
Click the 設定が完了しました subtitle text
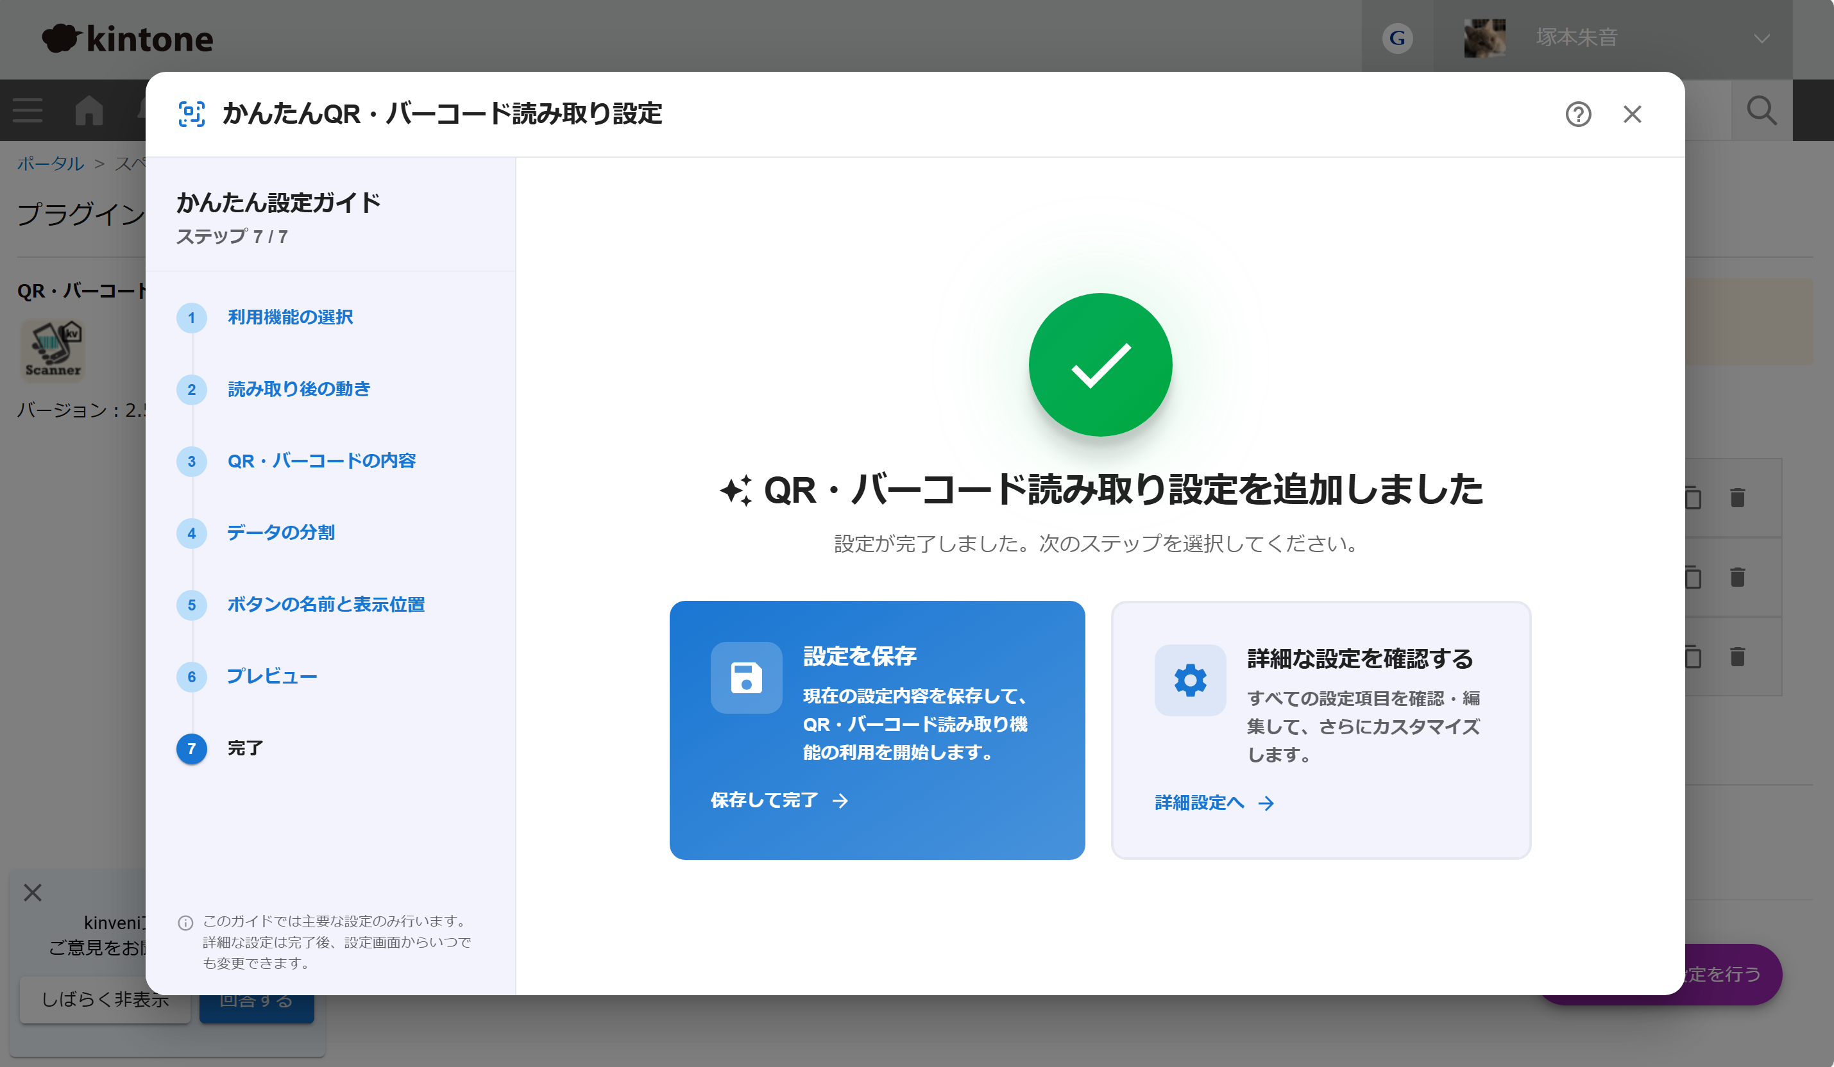1097,543
